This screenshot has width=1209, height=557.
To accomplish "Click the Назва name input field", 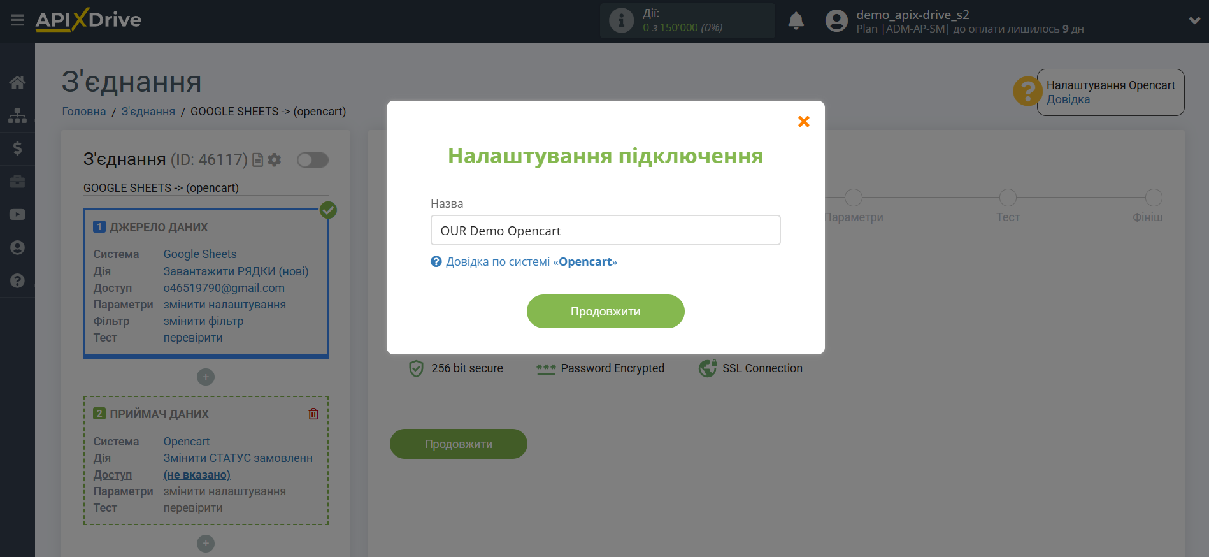I will pyautogui.click(x=605, y=230).
